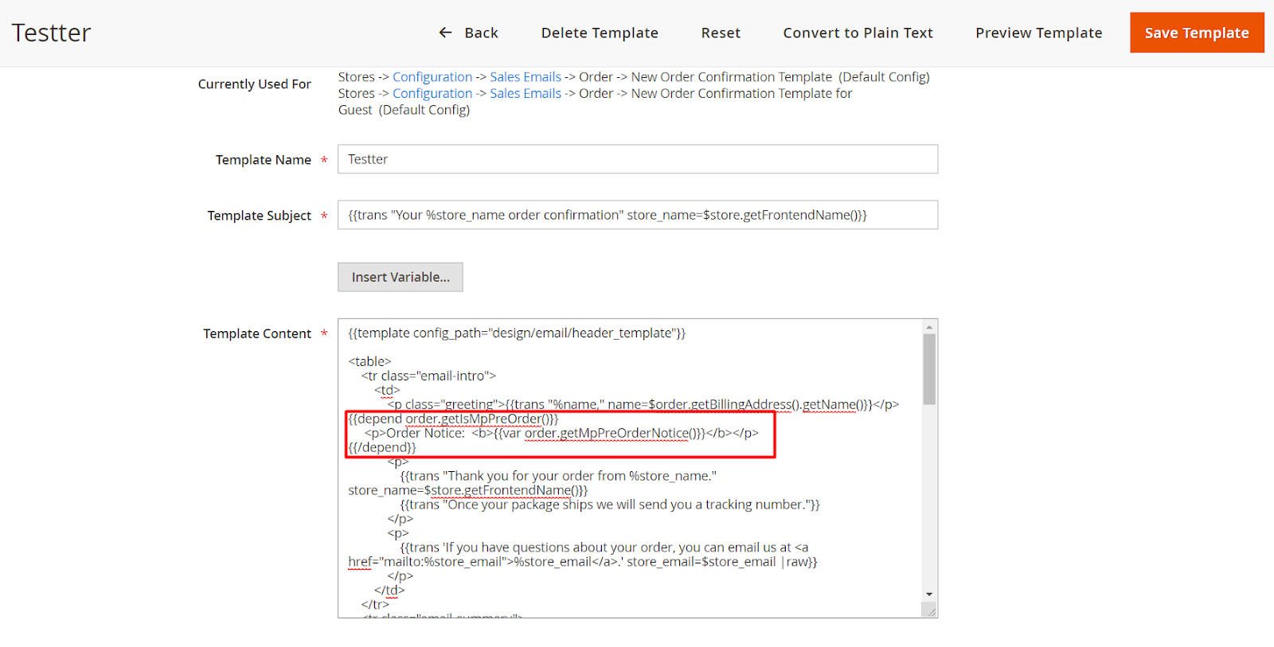
Task: Click the Back arrow icon
Action: click(x=445, y=33)
